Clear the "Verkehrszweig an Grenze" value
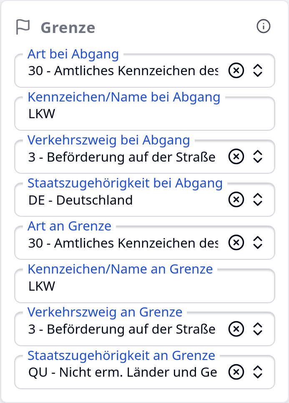This screenshot has width=289, height=403. [236, 329]
